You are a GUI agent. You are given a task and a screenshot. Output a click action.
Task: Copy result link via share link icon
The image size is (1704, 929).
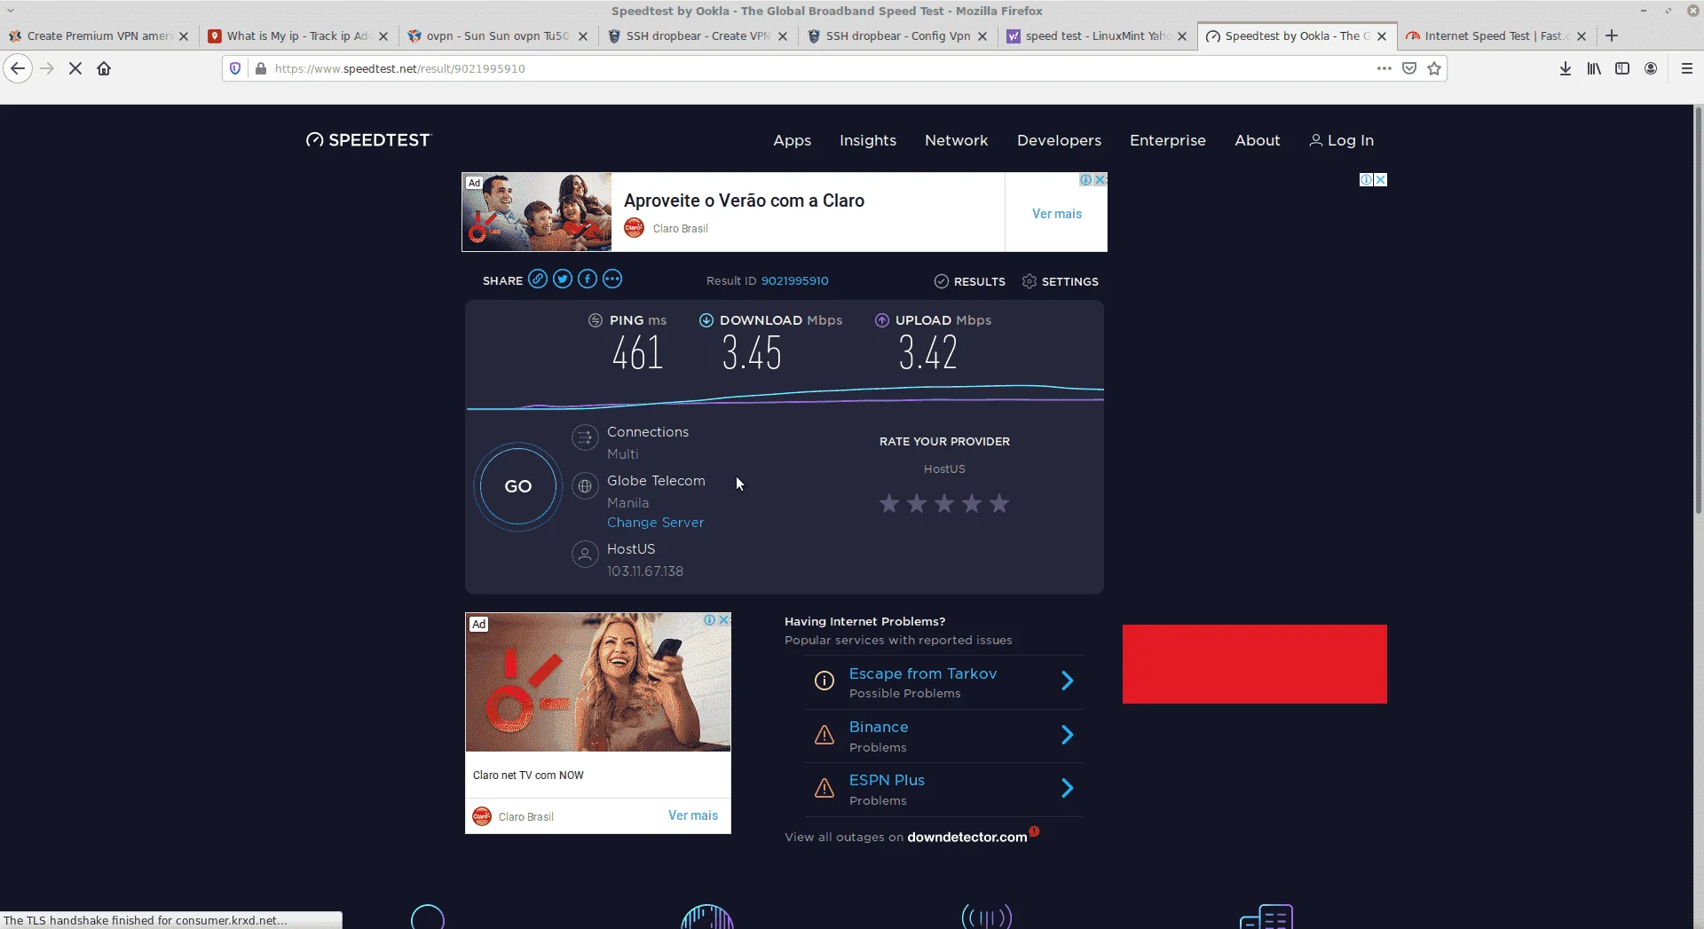point(538,279)
